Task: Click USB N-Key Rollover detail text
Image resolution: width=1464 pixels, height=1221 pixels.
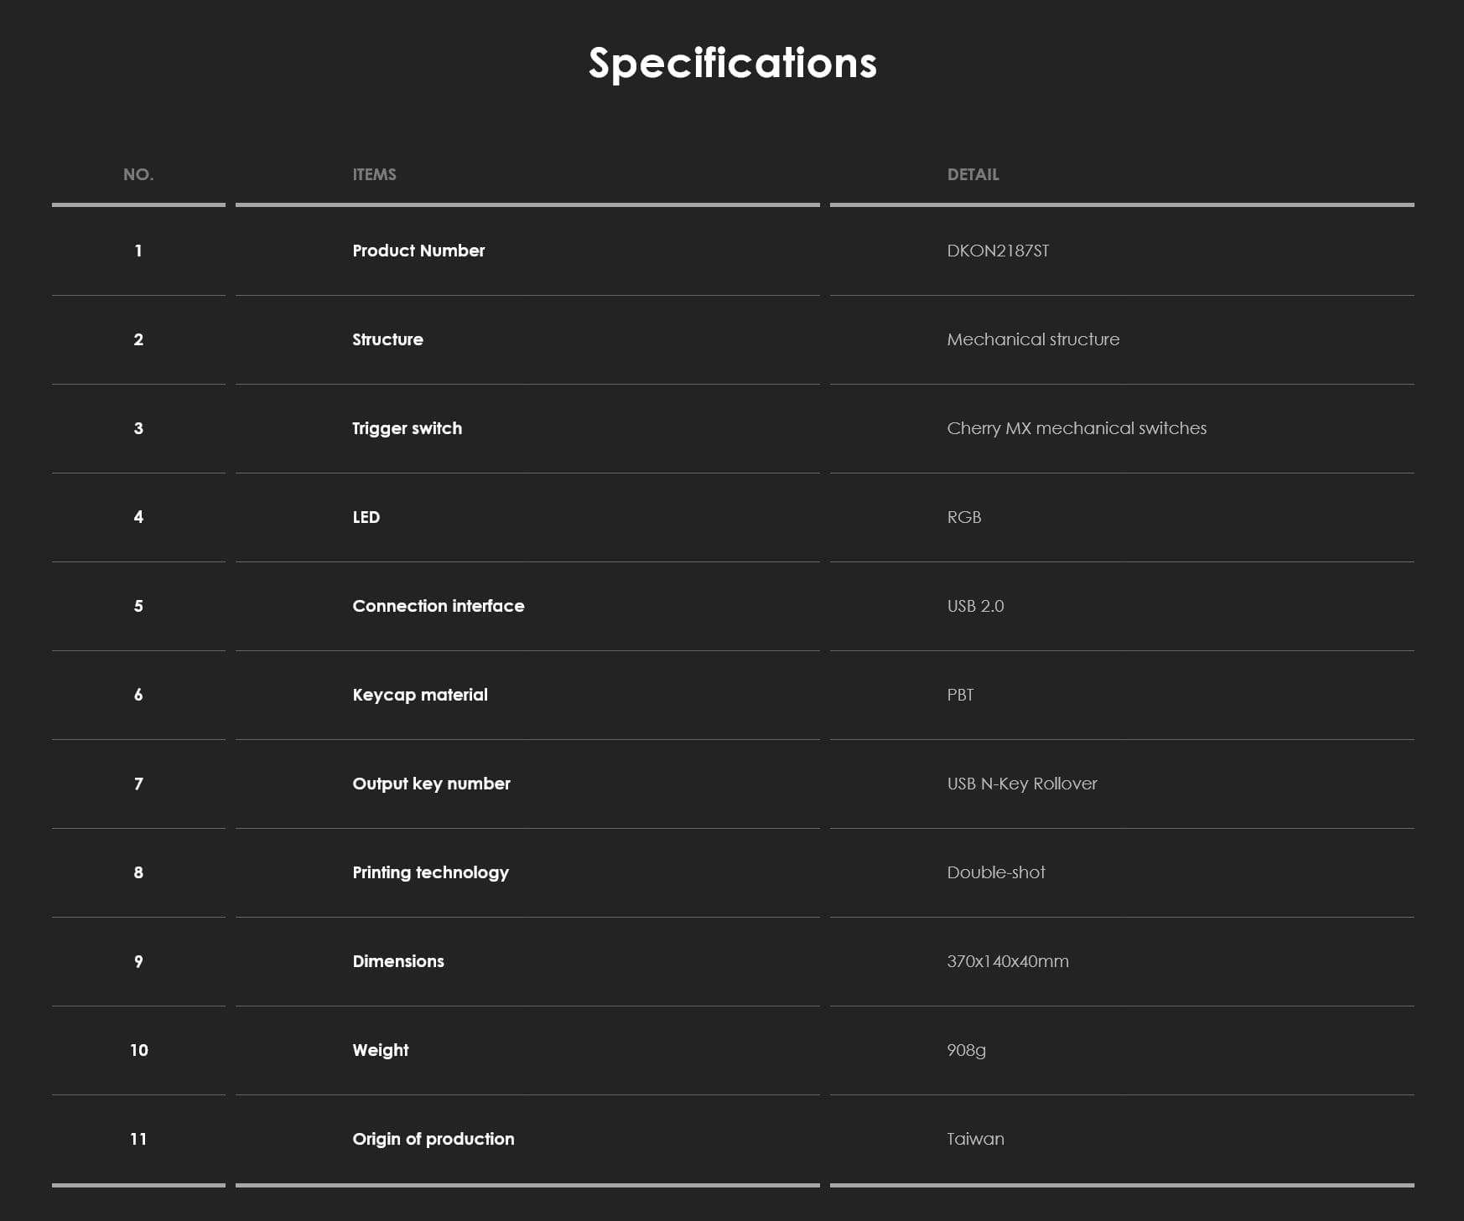Action: [x=1021, y=784]
